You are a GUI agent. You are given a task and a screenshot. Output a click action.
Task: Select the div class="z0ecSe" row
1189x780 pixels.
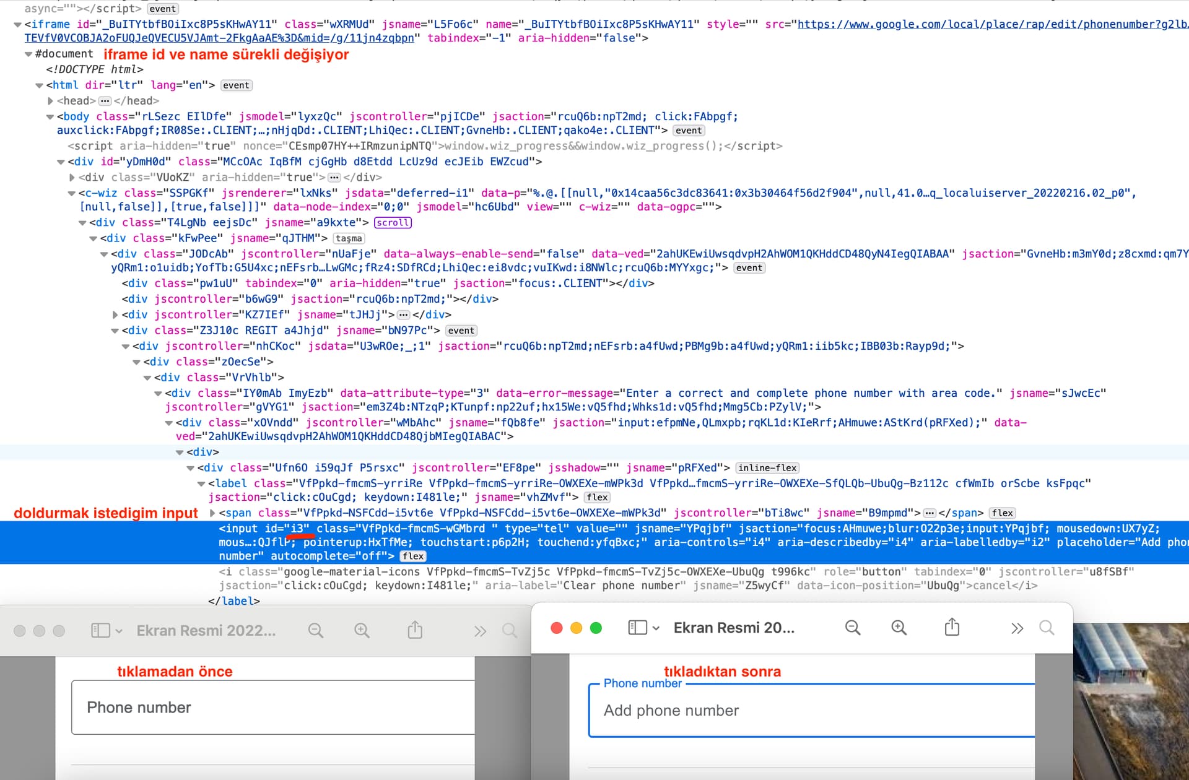click(x=208, y=362)
